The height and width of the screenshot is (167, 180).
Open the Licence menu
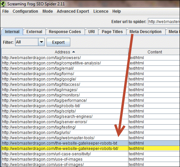(x=101, y=11)
